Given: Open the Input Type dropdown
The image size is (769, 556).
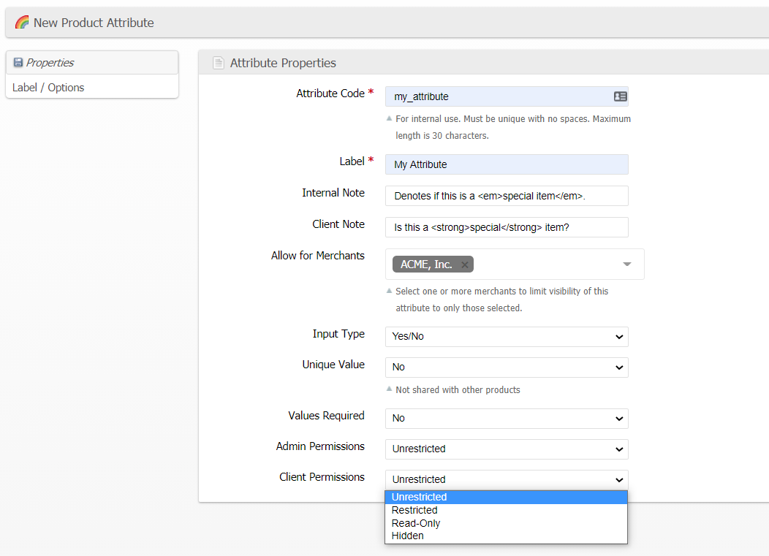Looking at the screenshot, I should point(506,337).
